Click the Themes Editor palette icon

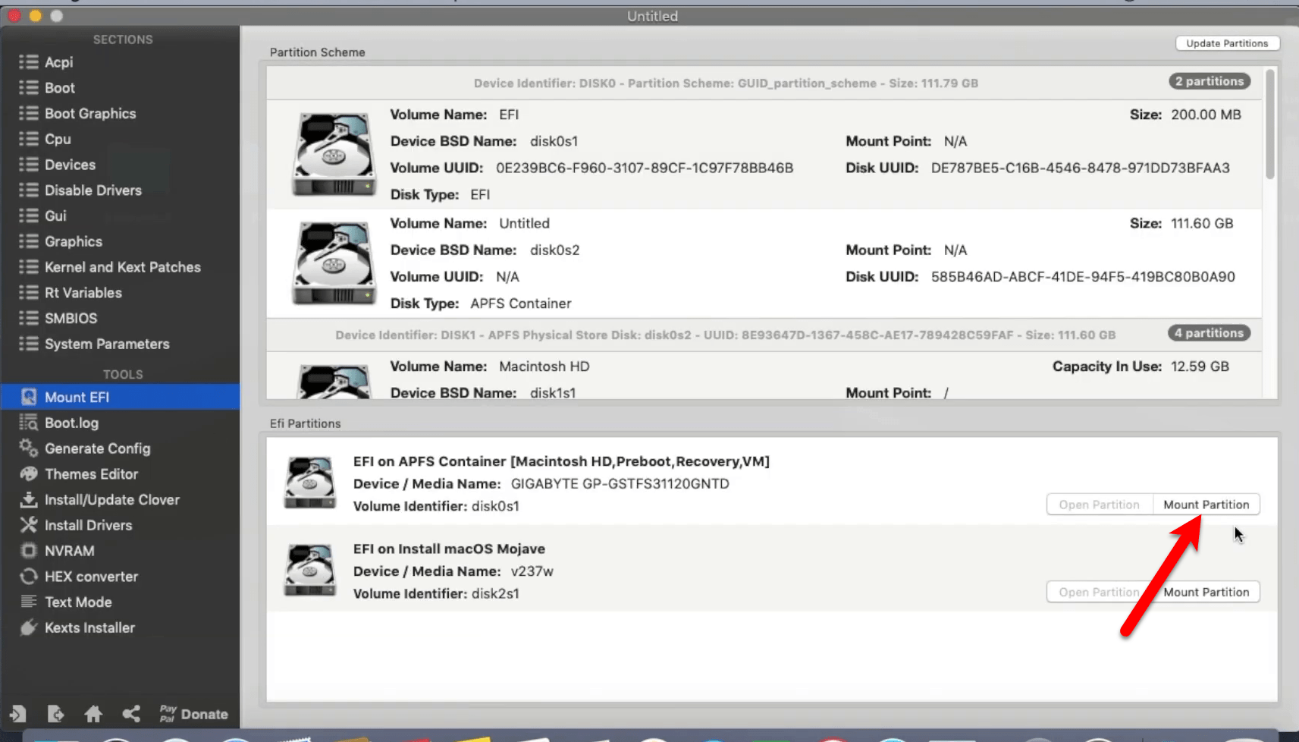point(29,474)
